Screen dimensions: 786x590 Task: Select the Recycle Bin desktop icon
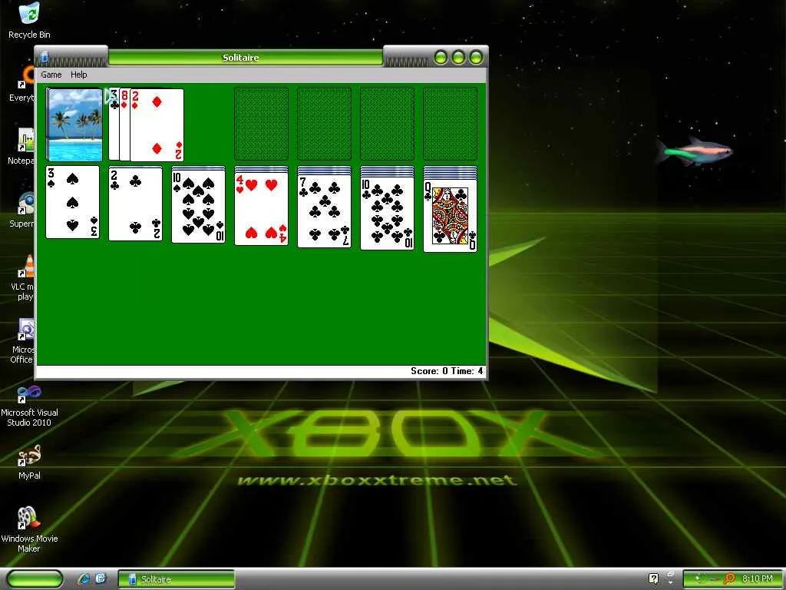29,21
